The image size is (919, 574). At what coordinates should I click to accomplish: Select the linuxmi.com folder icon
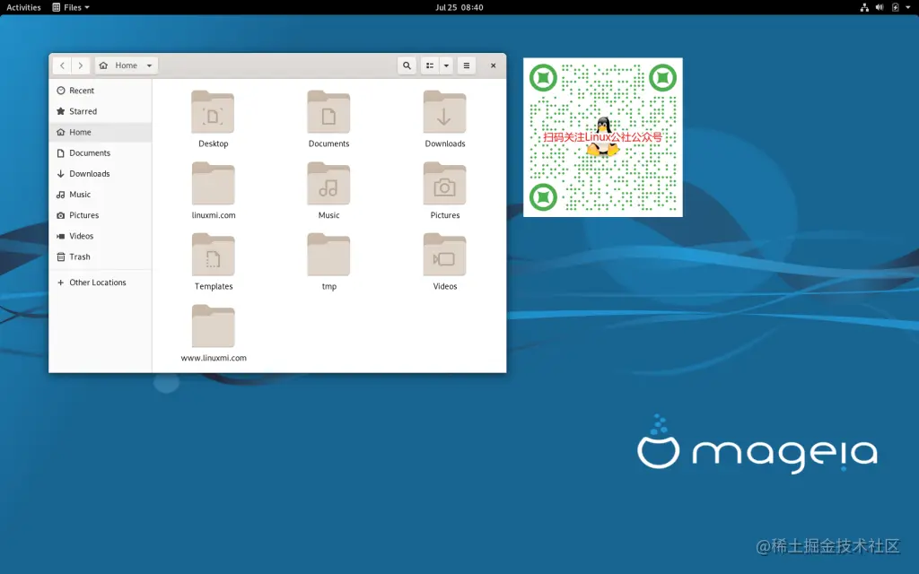click(x=213, y=183)
